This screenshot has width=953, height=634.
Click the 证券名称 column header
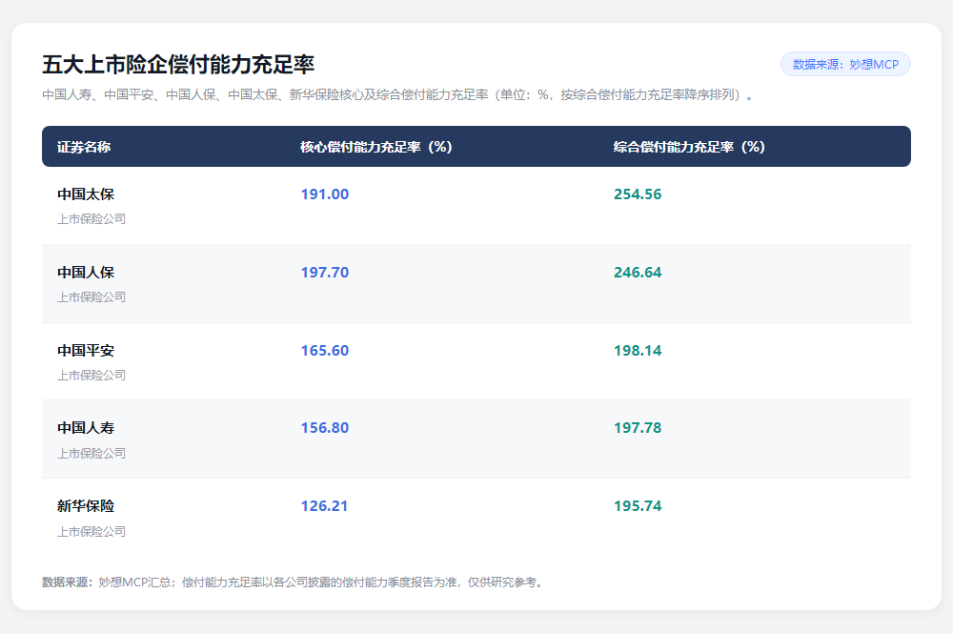point(84,147)
